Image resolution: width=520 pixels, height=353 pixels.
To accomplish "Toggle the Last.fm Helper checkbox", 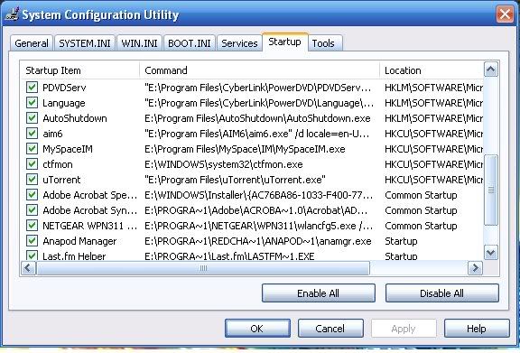I will pyautogui.click(x=32, y=255).
